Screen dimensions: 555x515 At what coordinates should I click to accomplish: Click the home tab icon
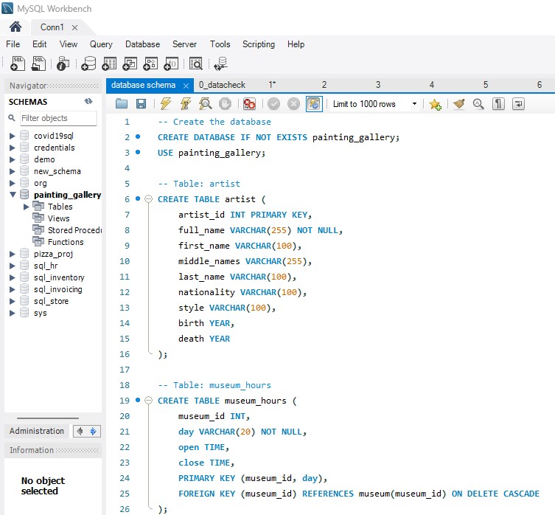tap(15, 27)
